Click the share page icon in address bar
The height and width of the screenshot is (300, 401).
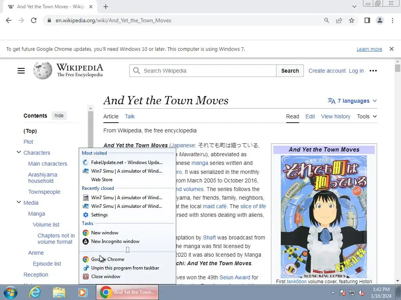click(339, 20)
